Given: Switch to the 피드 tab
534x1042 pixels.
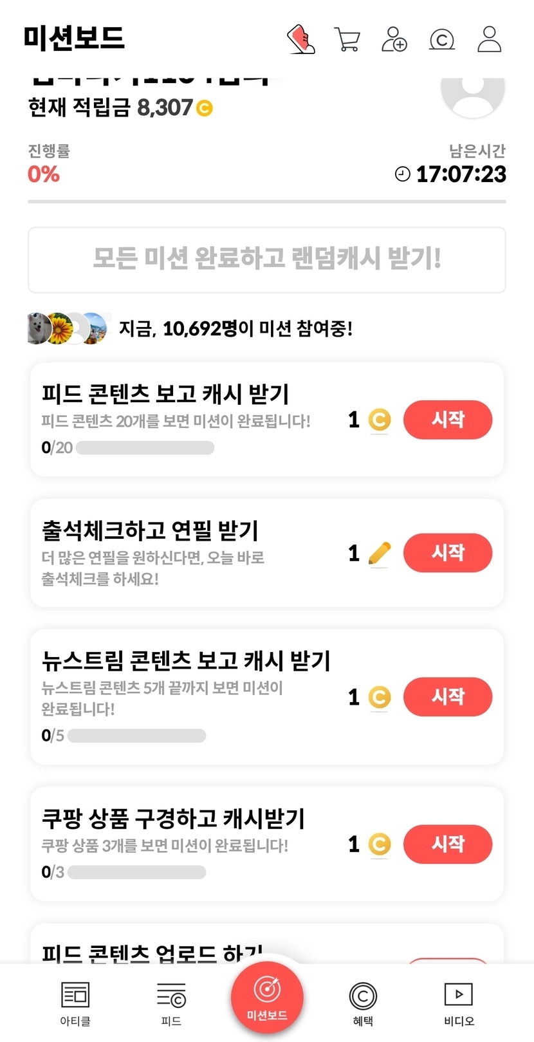Looking at the screenshot, I should (171, 1003).
